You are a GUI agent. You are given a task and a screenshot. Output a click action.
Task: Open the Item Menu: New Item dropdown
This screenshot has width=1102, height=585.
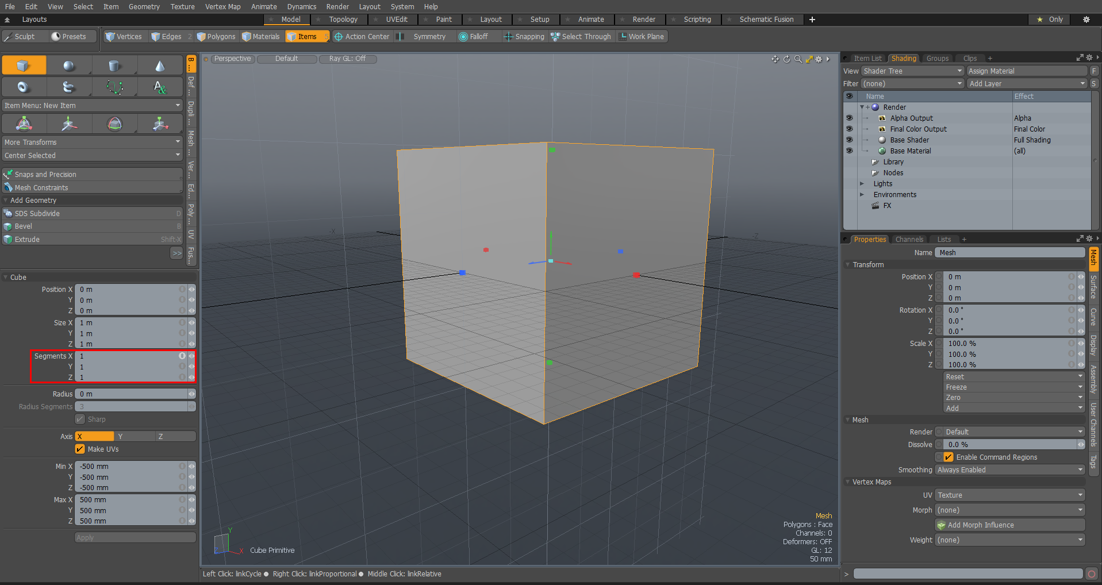92,106
